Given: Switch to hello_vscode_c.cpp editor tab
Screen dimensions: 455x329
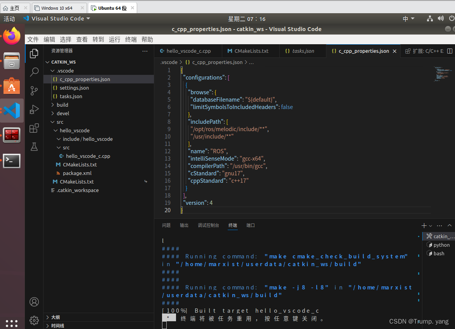Looking at the screenshot, I should point(188,51).
